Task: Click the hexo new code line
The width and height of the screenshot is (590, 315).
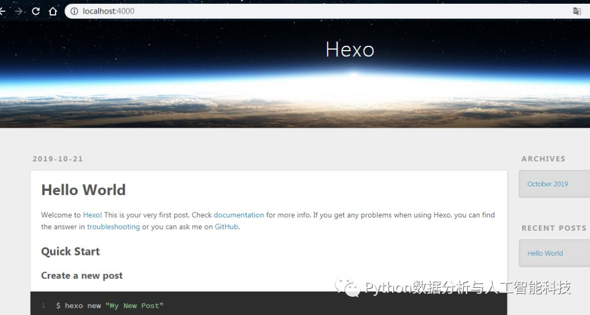Action: pyautogui.click(x=109, y=306)
